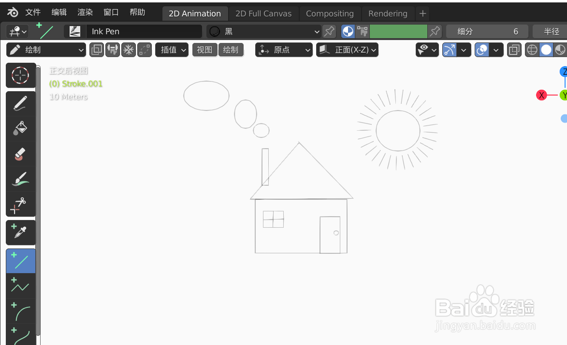Switch to the 2D Full Canvas workspace

pyautogui.click(x=263, y=14)
